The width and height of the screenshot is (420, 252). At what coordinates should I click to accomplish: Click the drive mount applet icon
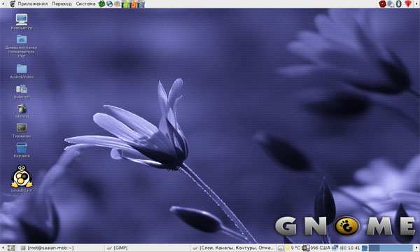click(x=281, y=248)
